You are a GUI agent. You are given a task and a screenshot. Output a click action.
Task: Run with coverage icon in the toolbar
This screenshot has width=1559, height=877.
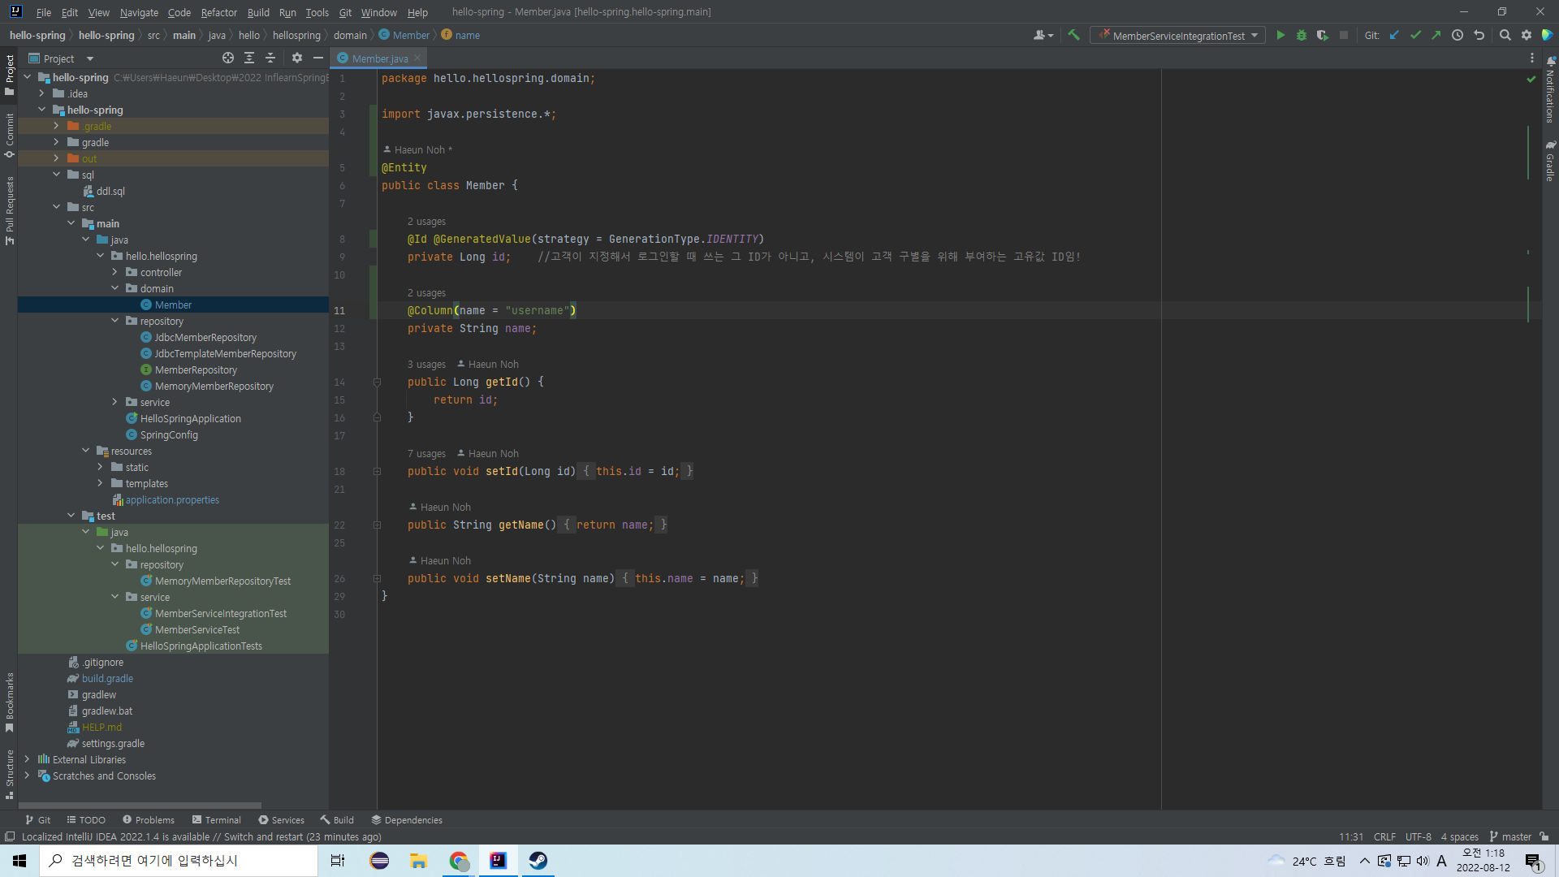(x=1323, y=35)
